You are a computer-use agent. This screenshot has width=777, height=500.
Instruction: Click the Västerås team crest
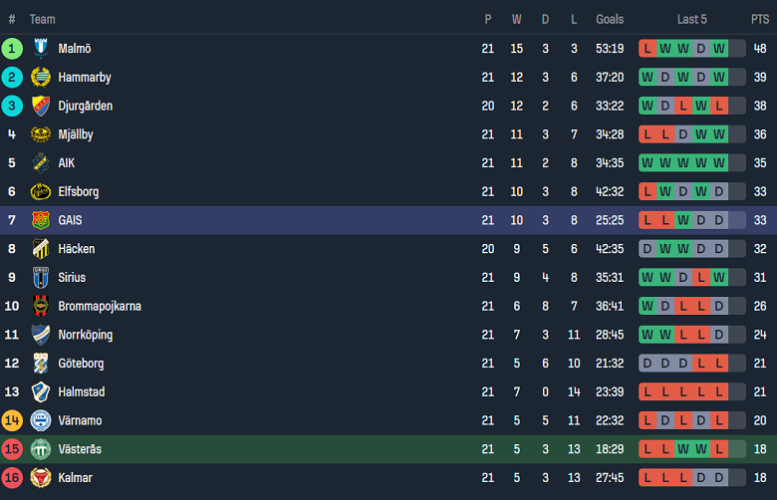coord(41,449)
